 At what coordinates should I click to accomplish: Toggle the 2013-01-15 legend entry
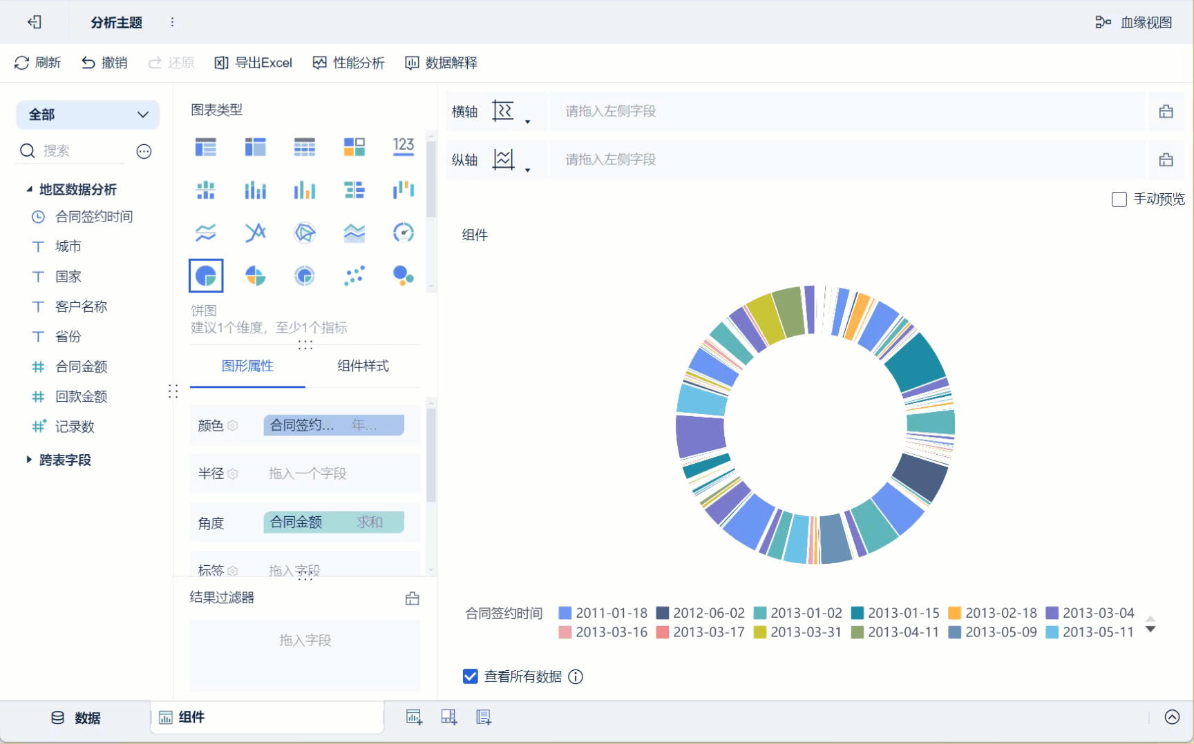[895, 613]
